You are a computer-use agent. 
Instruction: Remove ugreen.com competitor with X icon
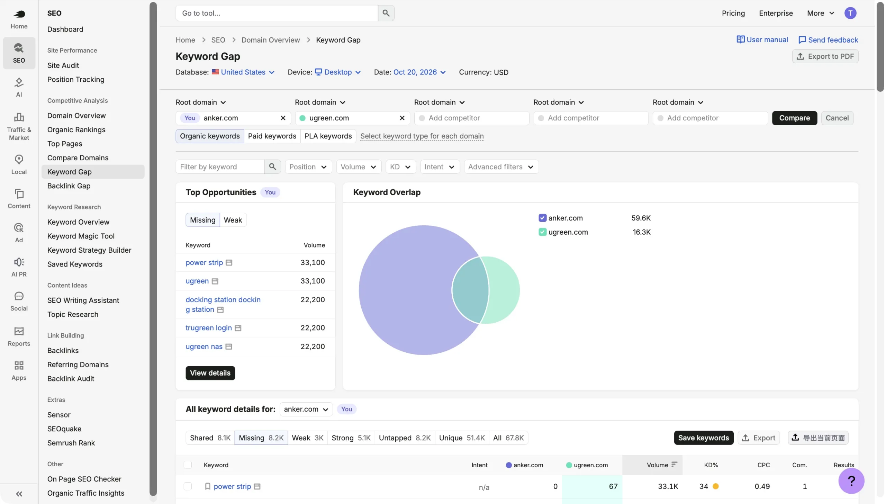pos(402,118)
